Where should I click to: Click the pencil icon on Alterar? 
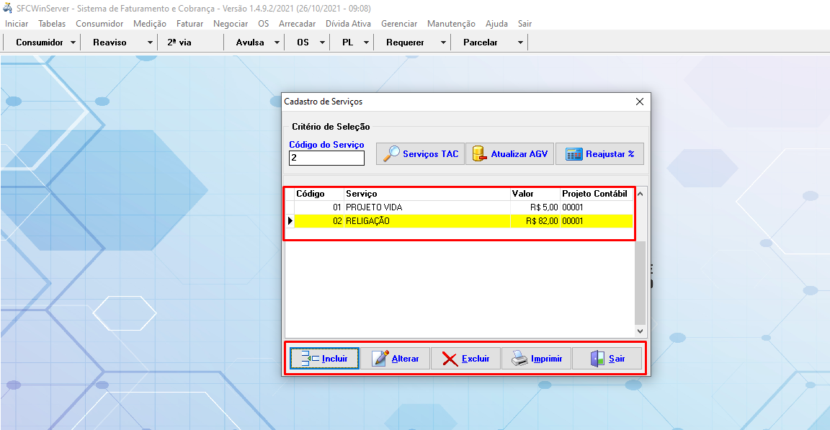(380, 359)
